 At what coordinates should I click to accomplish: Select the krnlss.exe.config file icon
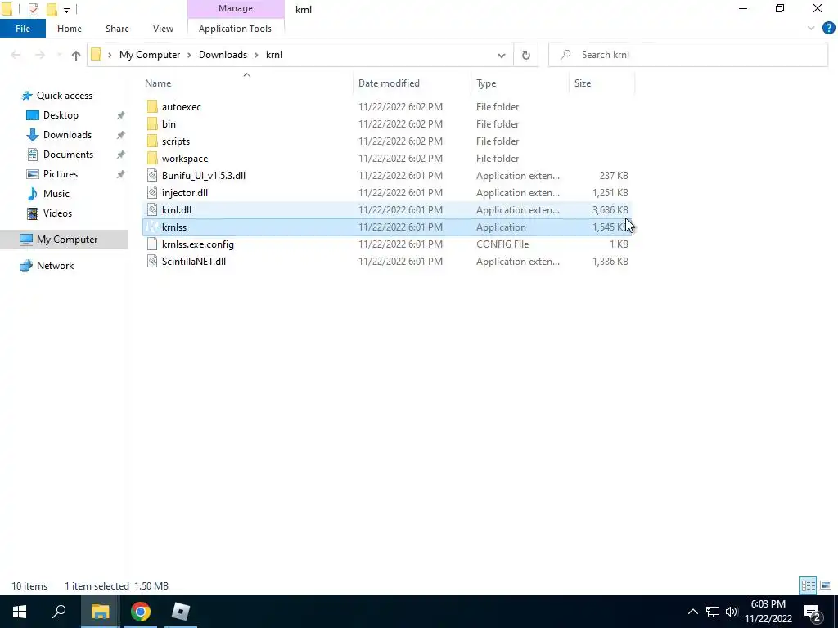pyautogui.click(x=152, y=244)
